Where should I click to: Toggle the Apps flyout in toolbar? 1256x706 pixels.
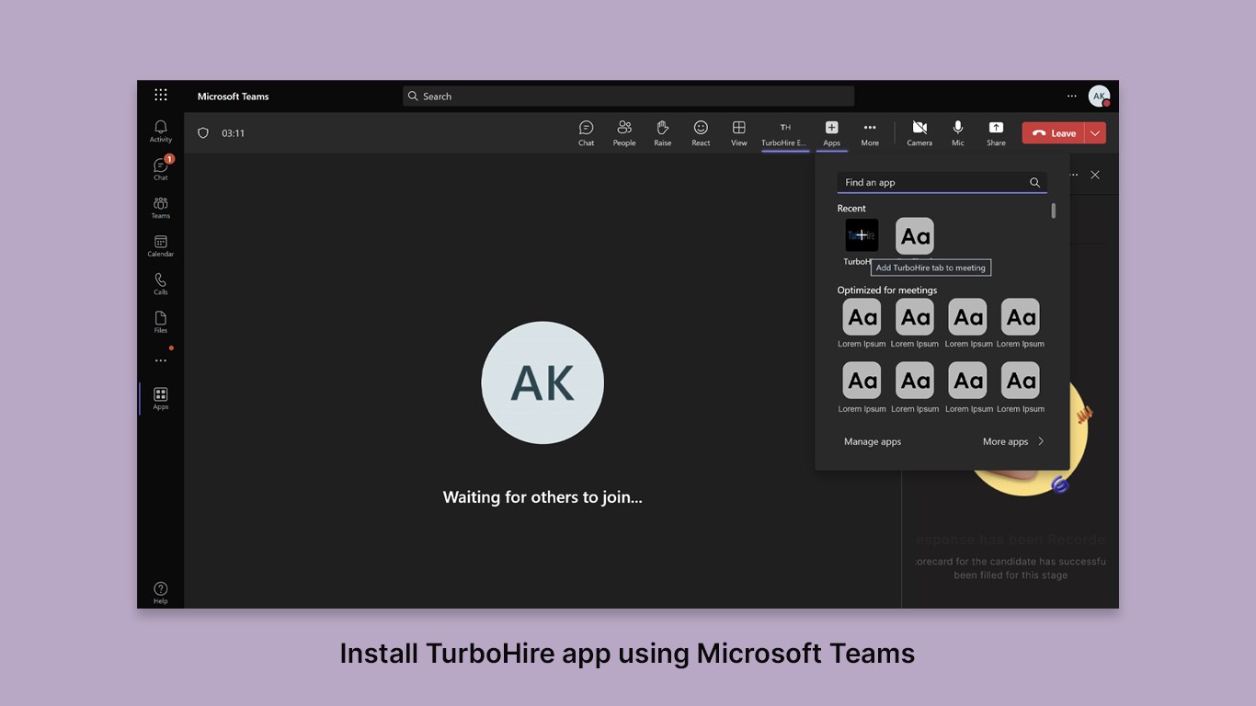(x=831, y=134)
